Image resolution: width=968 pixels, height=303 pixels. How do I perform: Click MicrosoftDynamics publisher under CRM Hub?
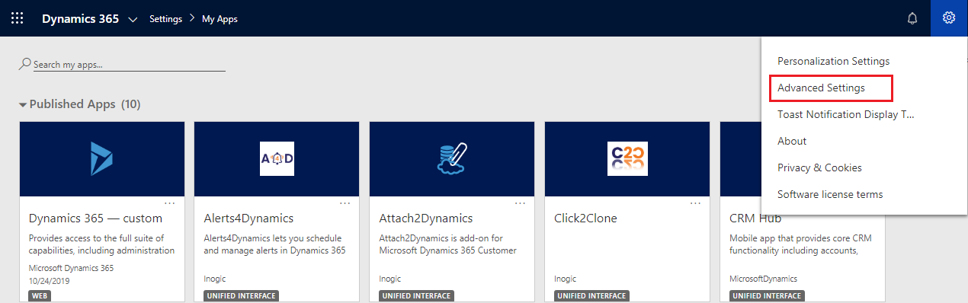pos(764,279)
